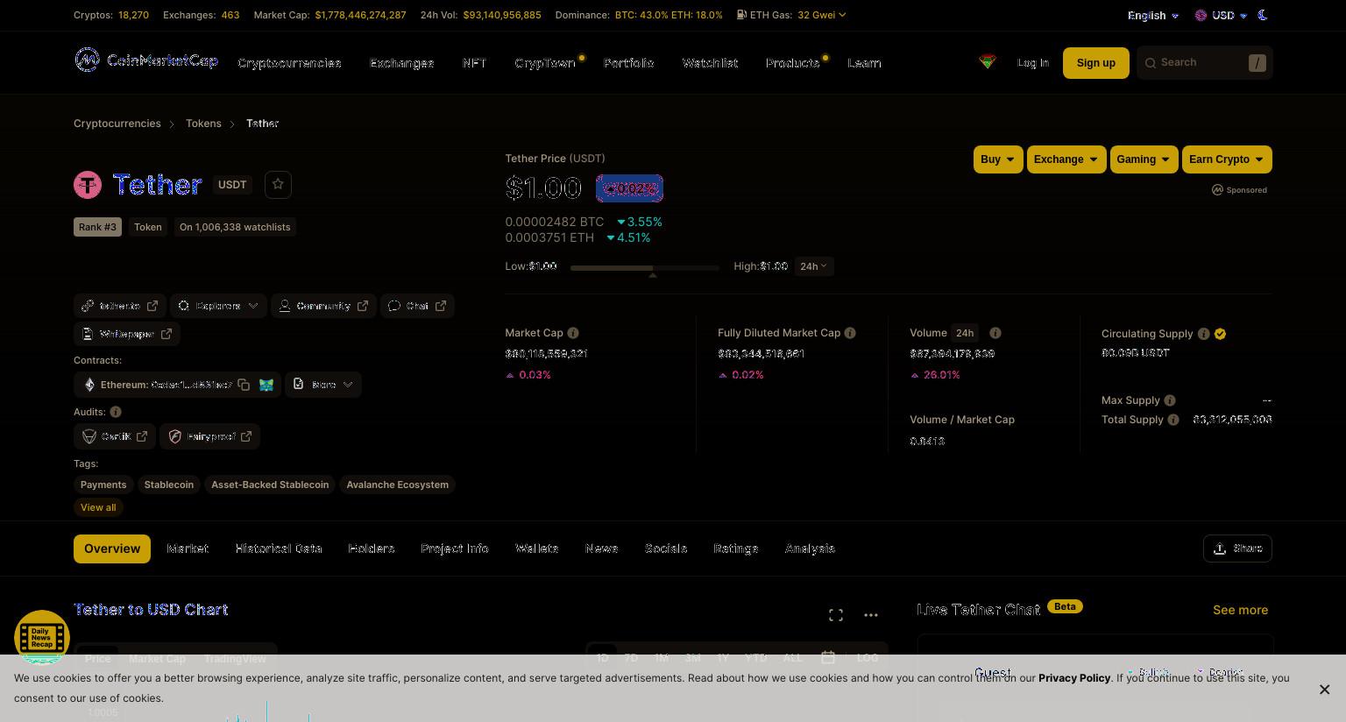Click the 24h low-high price slider
Viewport: 1346px width, 722px height.
(x=644, y=267)
